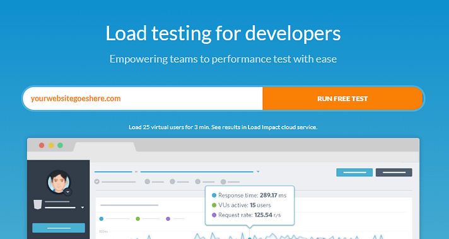This screenshot has width=449, height=239.
Task: Click the green dot in mock browser
Action: click(60, 145)
